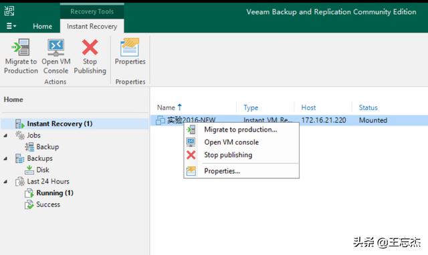428x255 pixels.
Task: Select Instant Recovery (1) tree node
Action: tap(60, 123)
